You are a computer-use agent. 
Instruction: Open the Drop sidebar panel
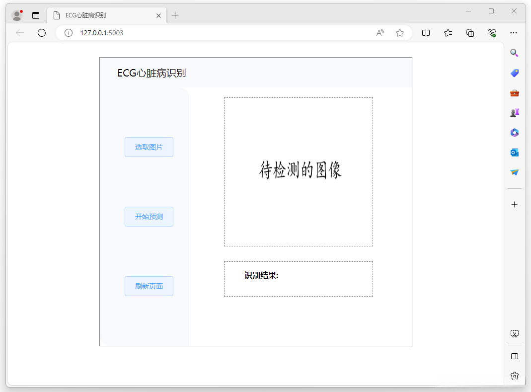tap(514, 172)
